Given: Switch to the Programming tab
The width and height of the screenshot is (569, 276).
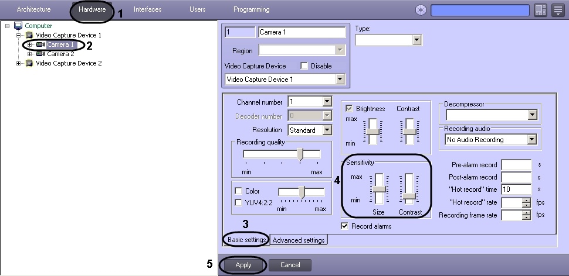Looking at the screenshot, I should [252, 9].
